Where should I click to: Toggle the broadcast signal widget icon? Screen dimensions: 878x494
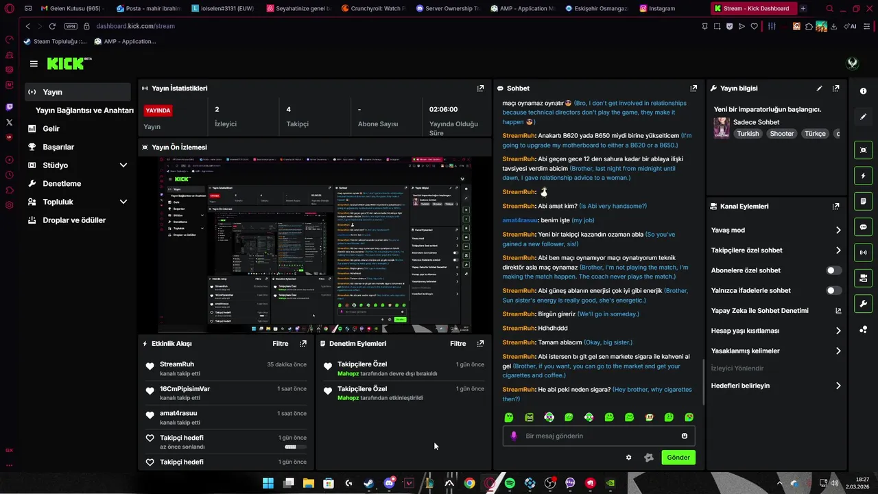pyautogui.click(x=863, y=252)
